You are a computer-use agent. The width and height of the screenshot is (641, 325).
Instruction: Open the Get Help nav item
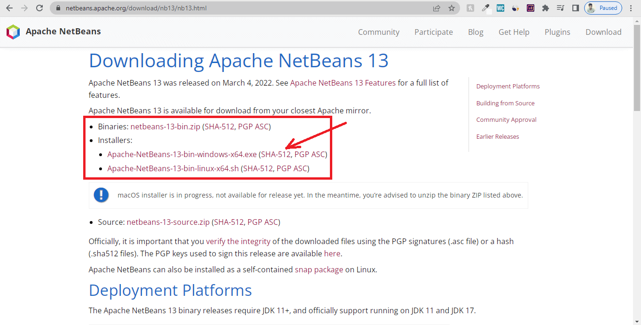[514, 32]
